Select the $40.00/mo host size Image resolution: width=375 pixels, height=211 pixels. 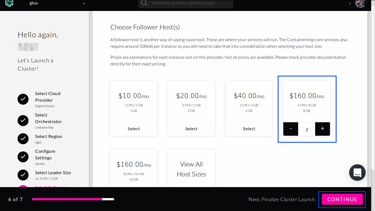(x=249, y=129)
